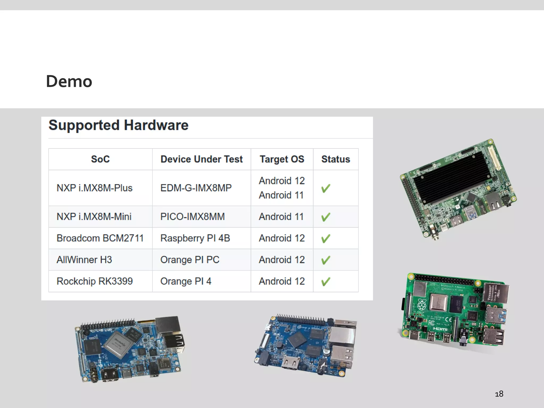Click the Device Under Test column header
This screenshot has height=408, width=544.
coord(201,159)
